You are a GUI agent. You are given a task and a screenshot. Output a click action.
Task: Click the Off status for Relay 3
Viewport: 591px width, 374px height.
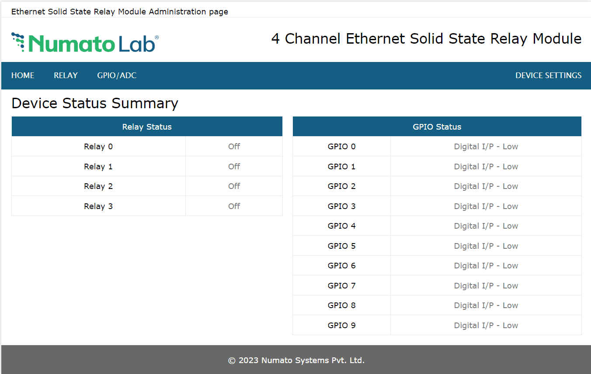click(x=234, y=206)
